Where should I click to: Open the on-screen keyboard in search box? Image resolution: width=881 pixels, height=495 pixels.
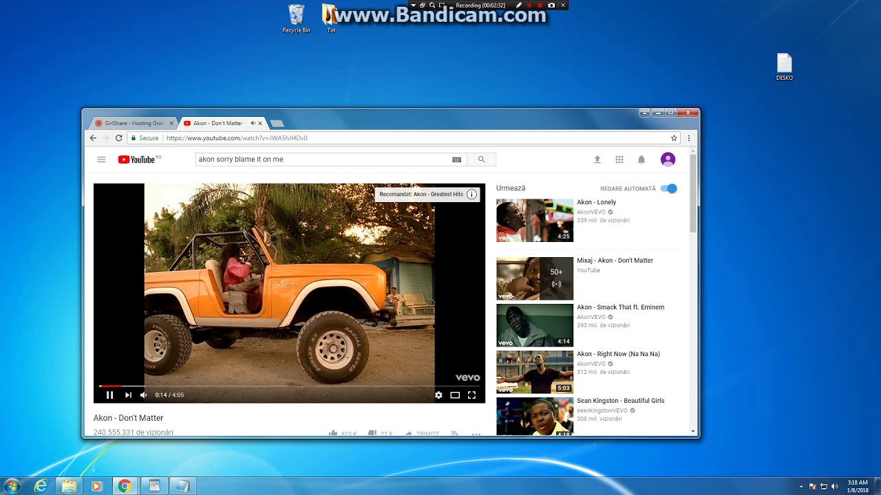[x=457, y=159]
